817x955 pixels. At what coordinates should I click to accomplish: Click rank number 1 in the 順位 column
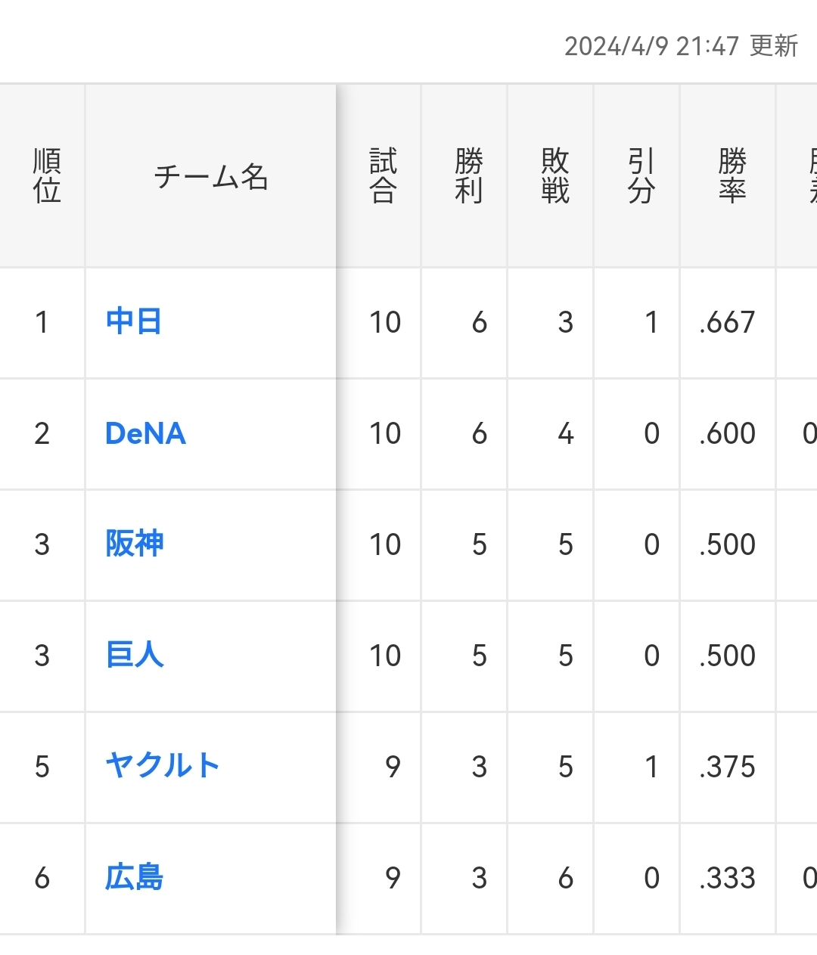coord(42,323)
